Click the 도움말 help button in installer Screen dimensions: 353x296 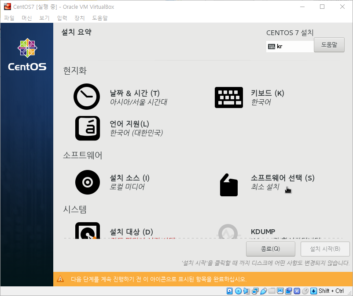point(329,45)
